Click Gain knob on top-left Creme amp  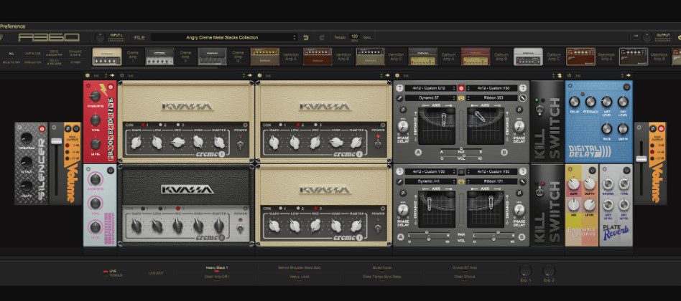[x=136, y=143]
